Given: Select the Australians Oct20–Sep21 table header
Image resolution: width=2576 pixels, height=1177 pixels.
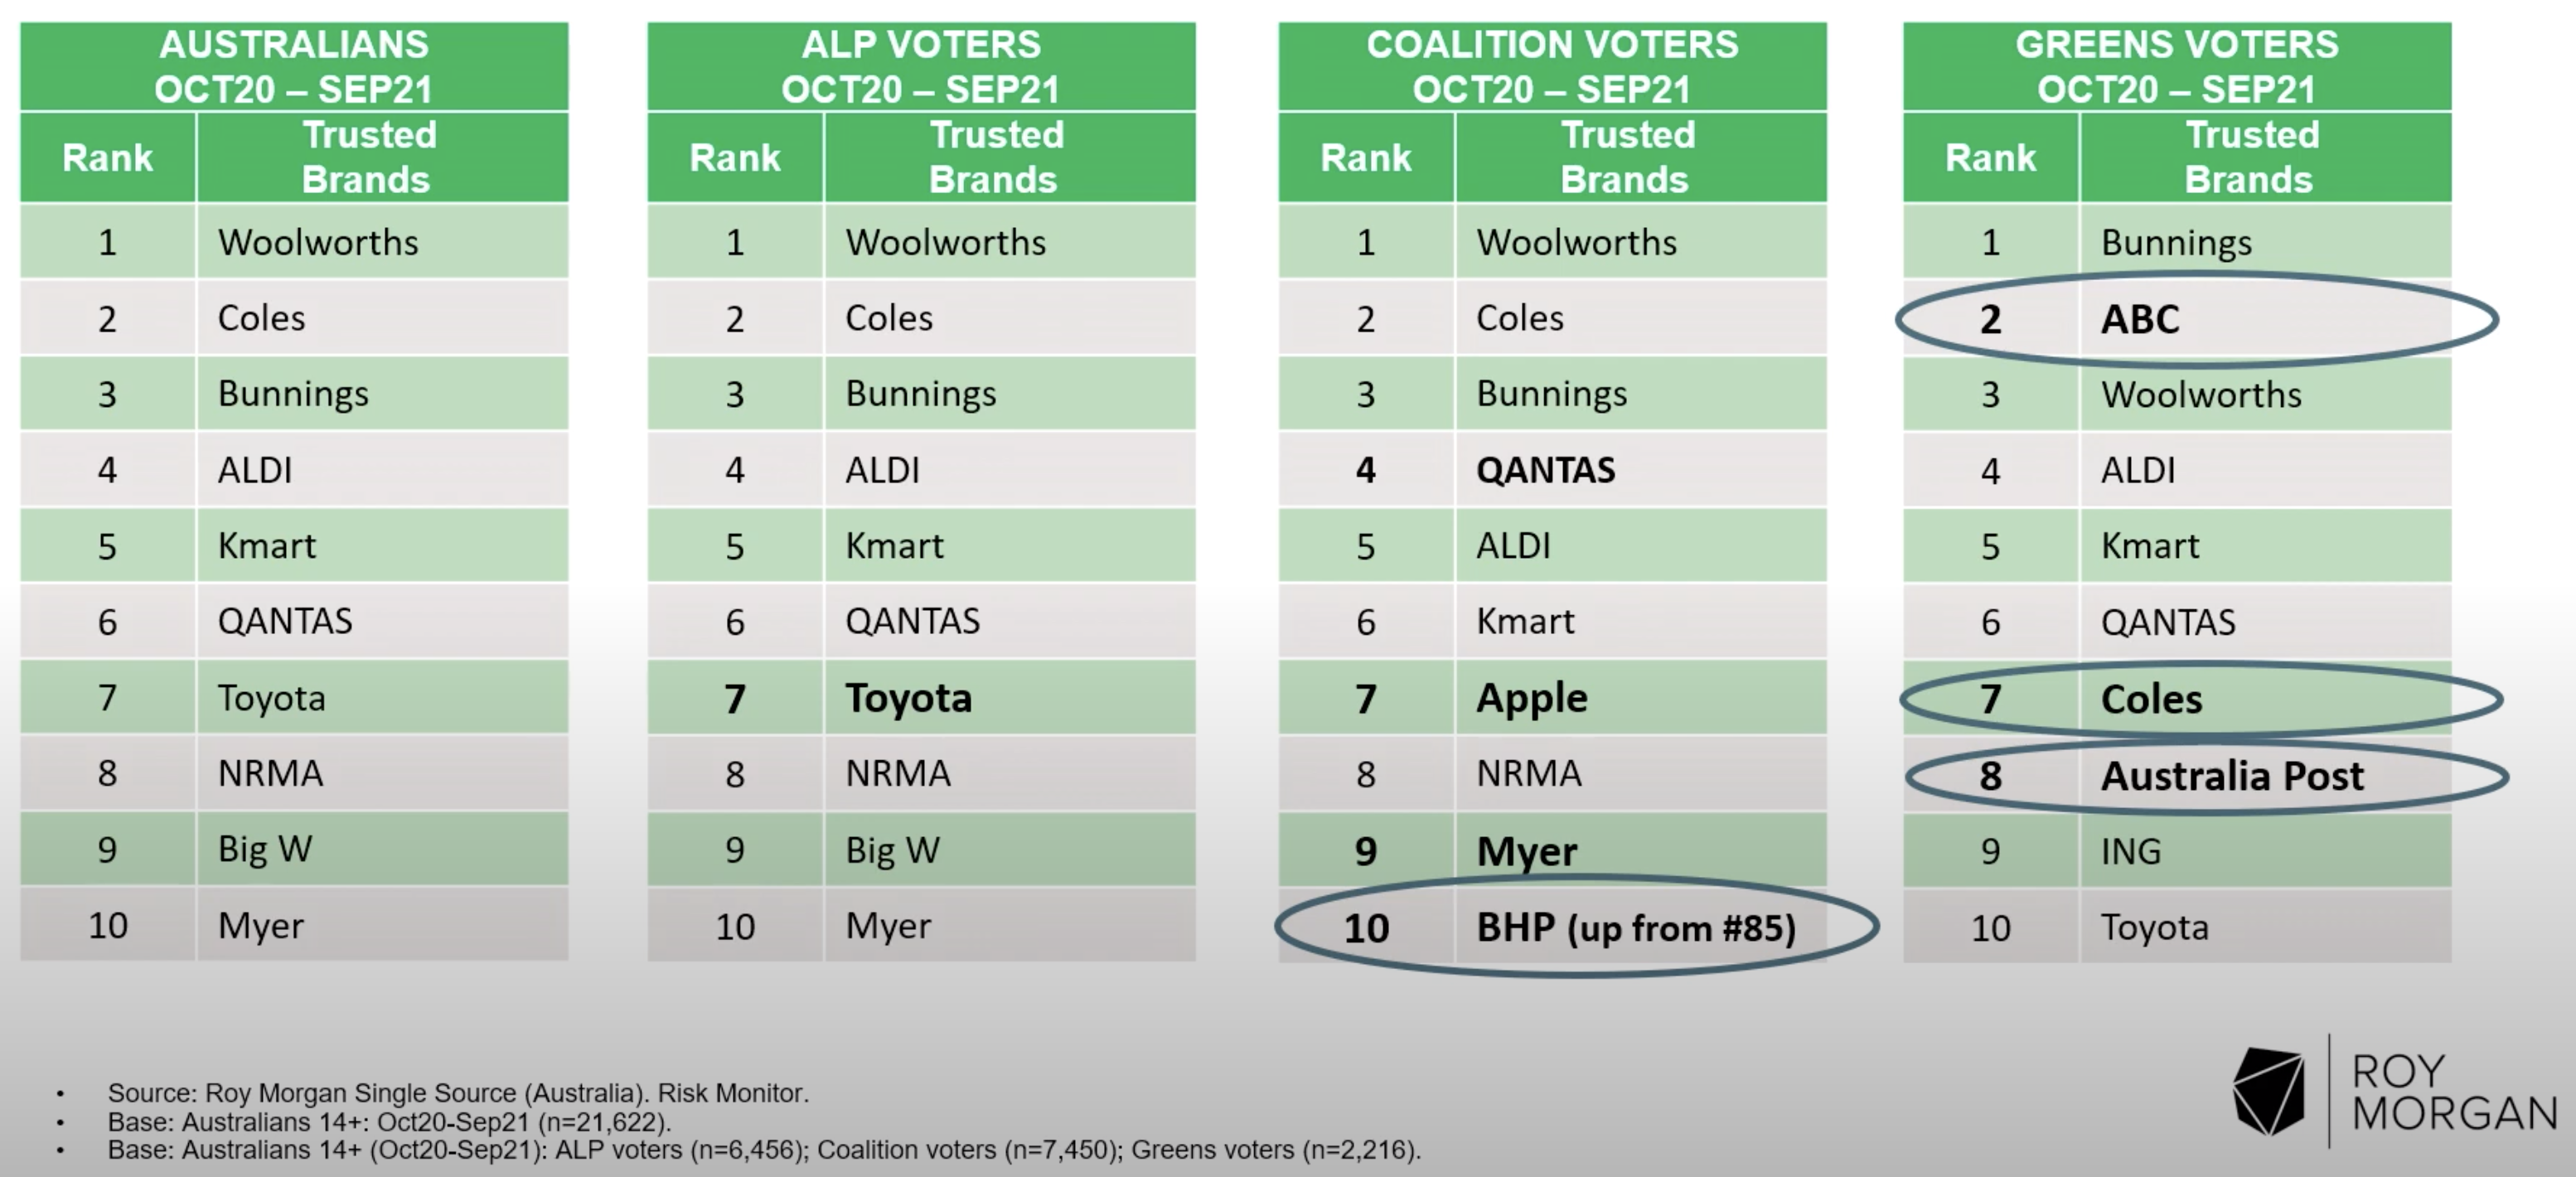Looking at the screenshot, I should [294, 67].
